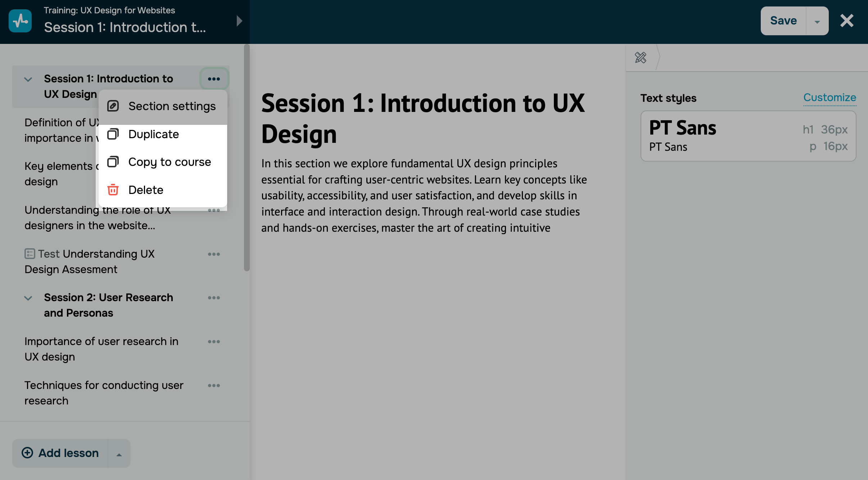The height and width of the screenshot is (480, 868).
Task: Collapse Session 1 section chevron
Action: tap(28, 79)
